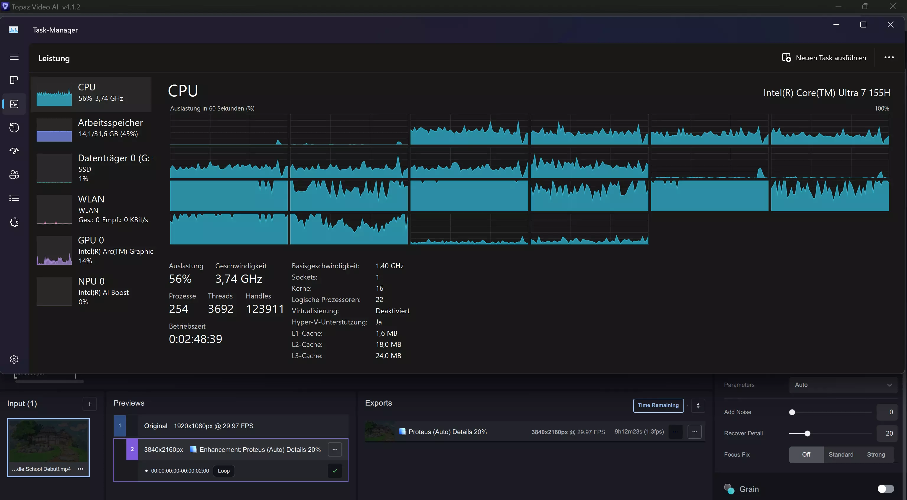Open Task Manager hamburger navigation menu

tap(14, 57)
